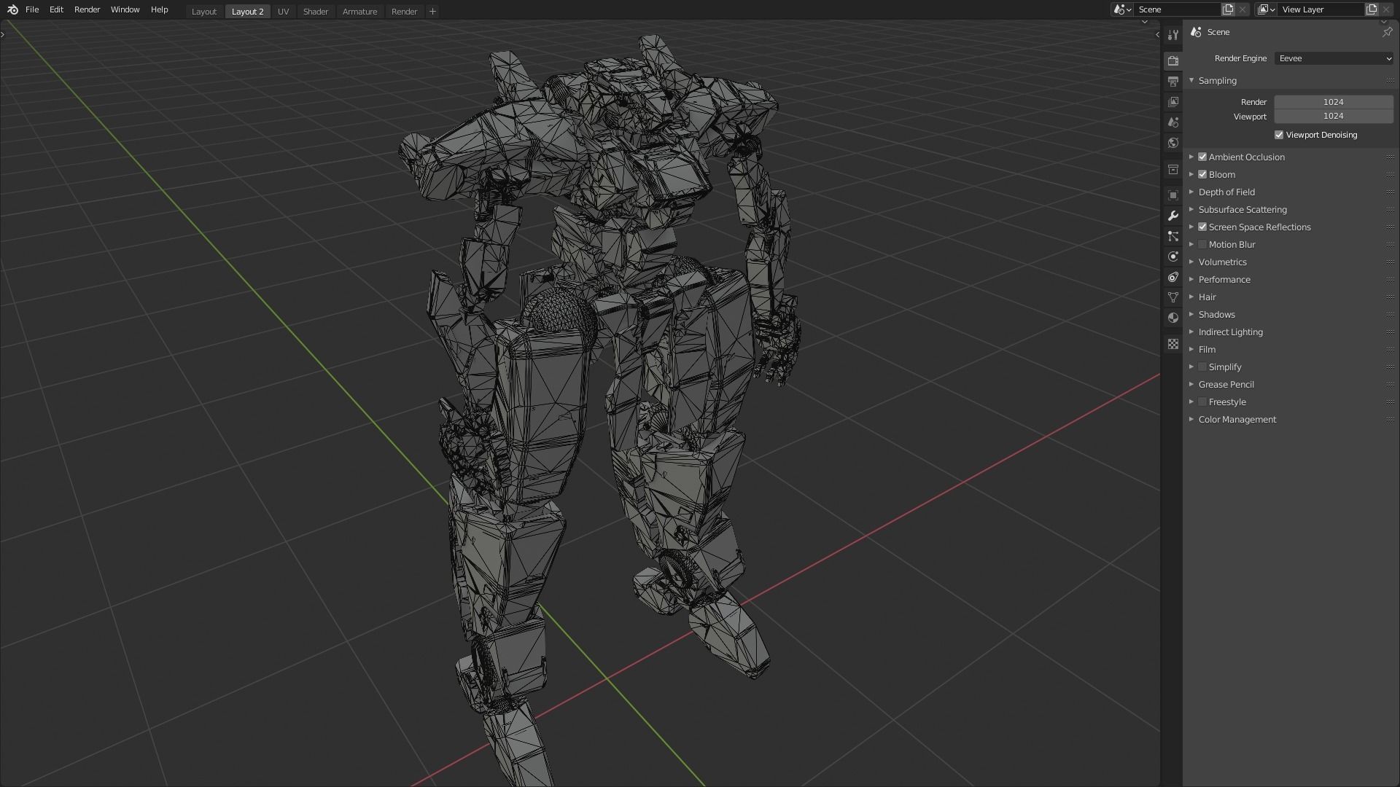Switch to the Armature workspace tab

tap(359, 12)
